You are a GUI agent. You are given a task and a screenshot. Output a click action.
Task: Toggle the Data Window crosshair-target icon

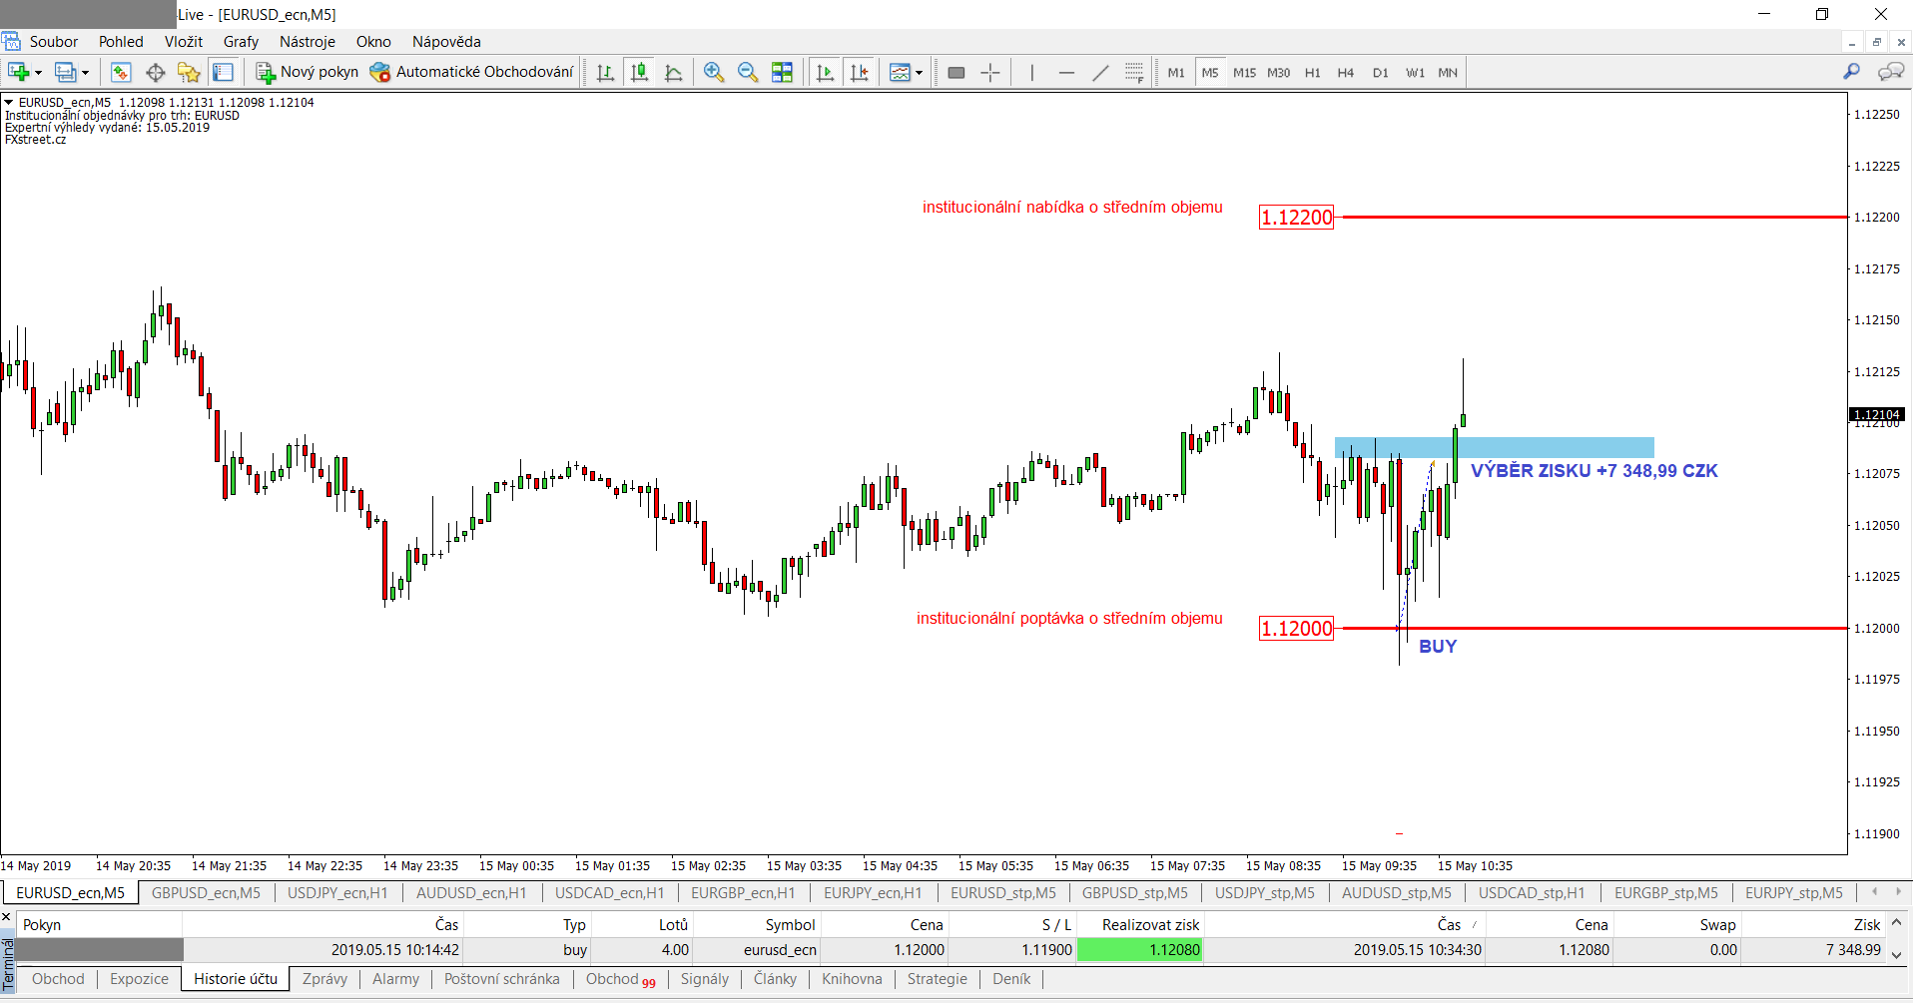[x=156, y=72]
